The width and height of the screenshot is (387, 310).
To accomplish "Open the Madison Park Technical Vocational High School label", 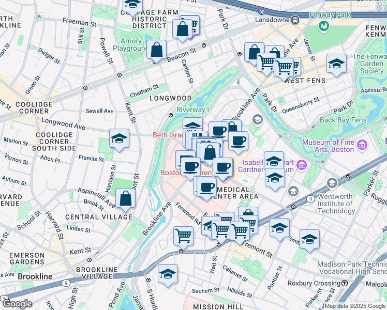I will click(352, 268).
